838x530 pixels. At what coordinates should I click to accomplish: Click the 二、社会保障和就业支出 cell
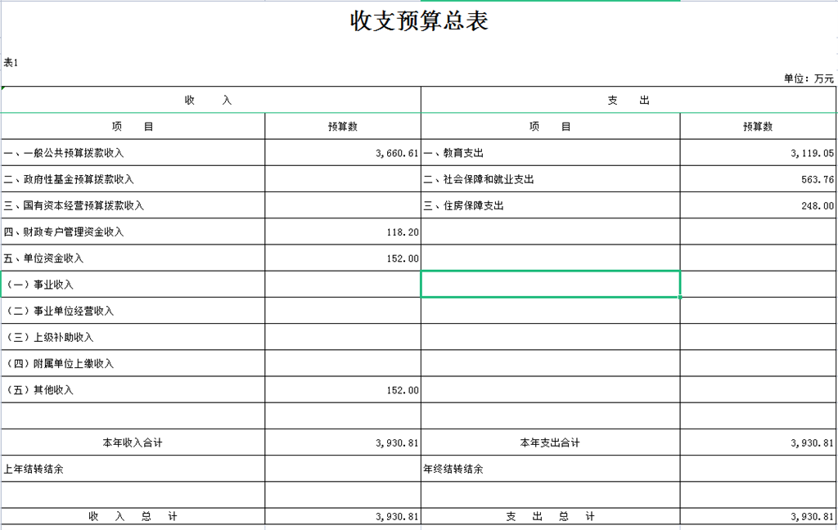coord(550,179)
